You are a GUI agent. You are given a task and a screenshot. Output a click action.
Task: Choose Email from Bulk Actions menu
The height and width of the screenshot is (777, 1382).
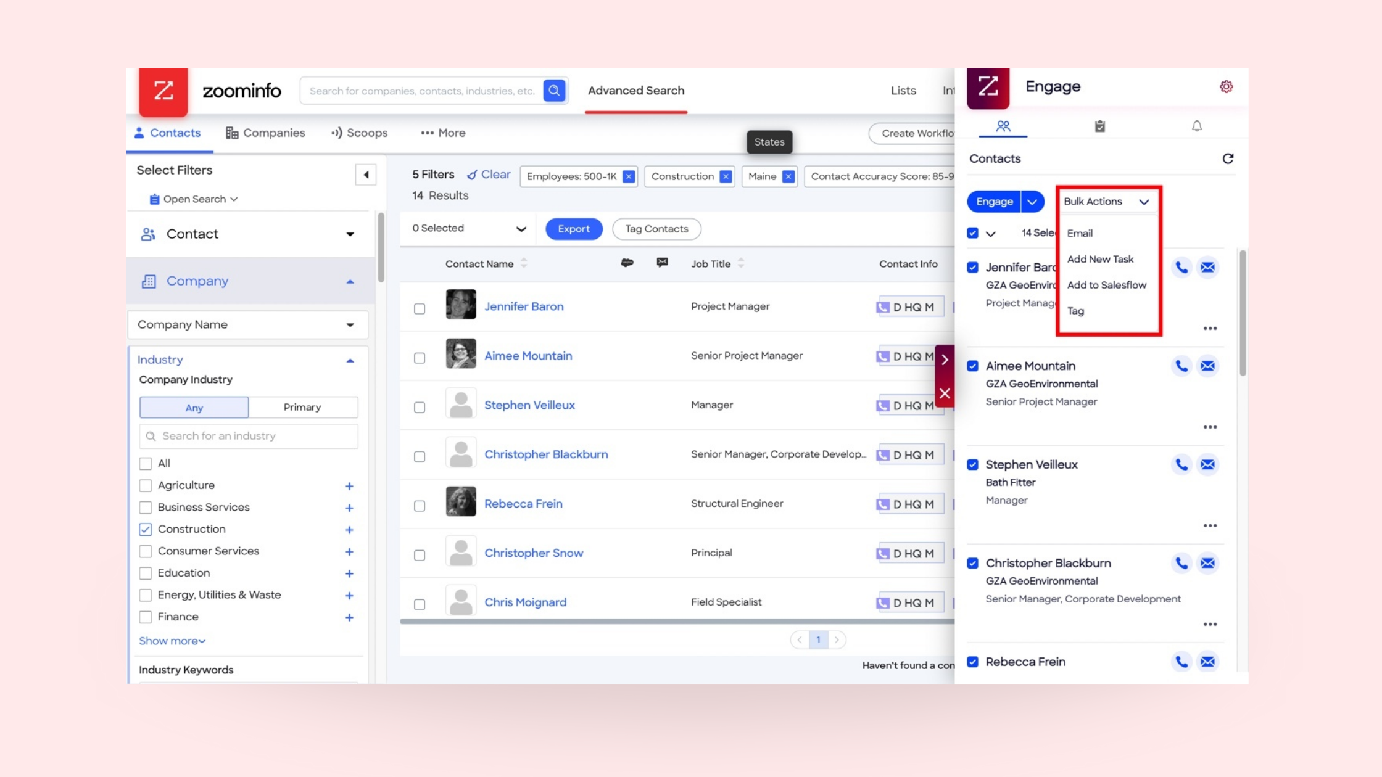(x=1080, y=234)
